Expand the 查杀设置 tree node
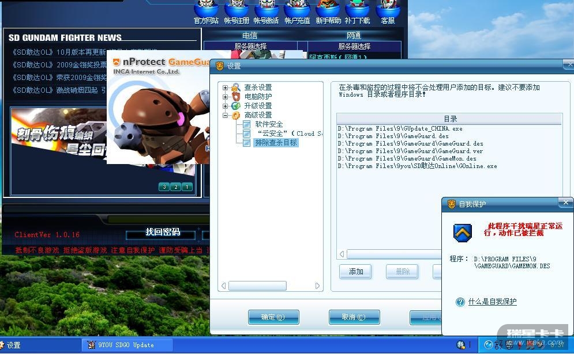 [x=225, y=87]
